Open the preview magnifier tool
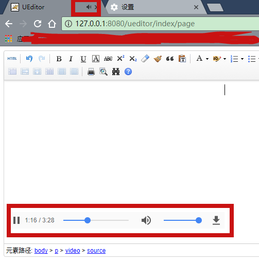This screenshot has width=259, height=262. point(103,72)
